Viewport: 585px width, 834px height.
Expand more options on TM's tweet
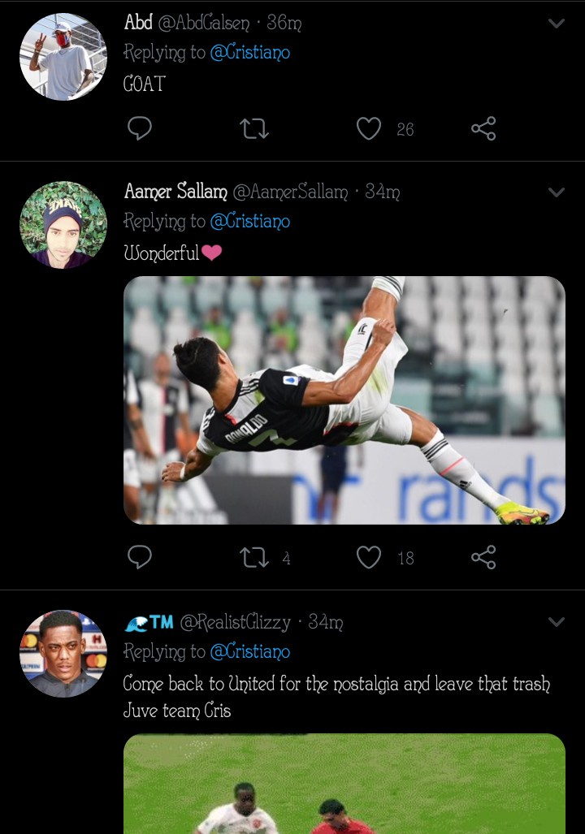click(x=557, y=622)
